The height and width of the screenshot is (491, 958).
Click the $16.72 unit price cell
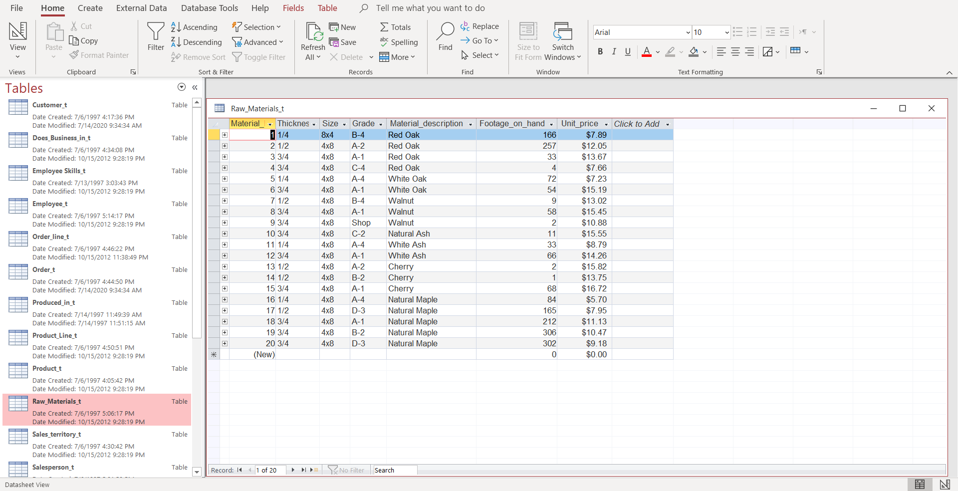(584, 288)
